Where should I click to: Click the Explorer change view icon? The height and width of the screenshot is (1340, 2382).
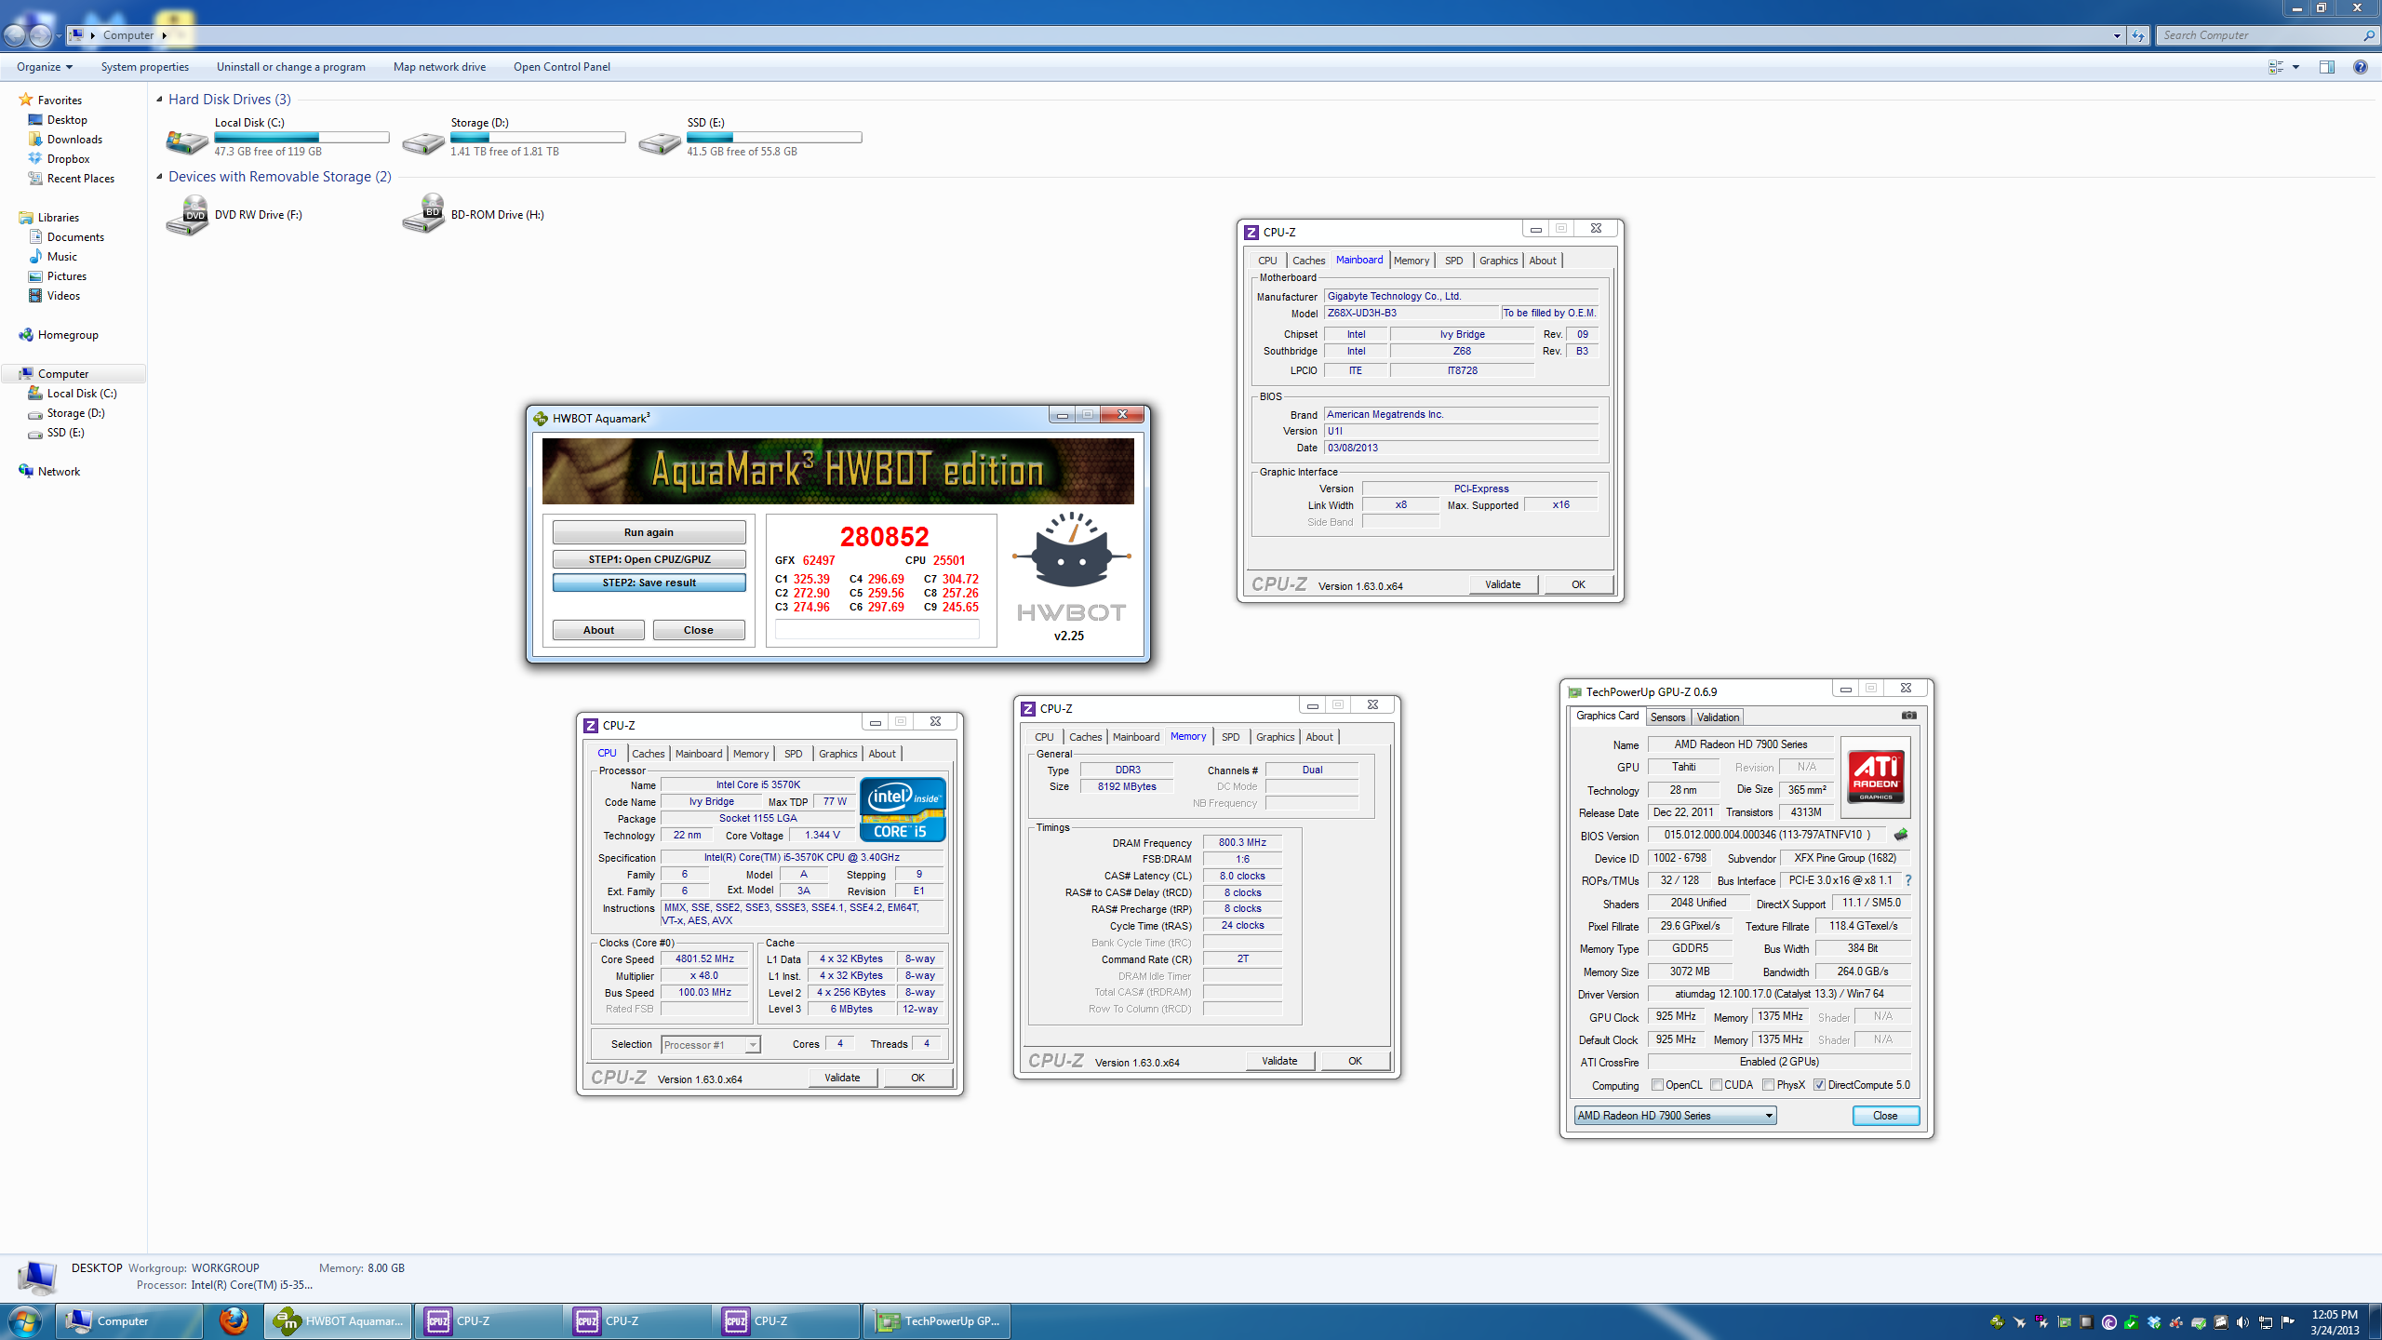(x=2276, y=67)
